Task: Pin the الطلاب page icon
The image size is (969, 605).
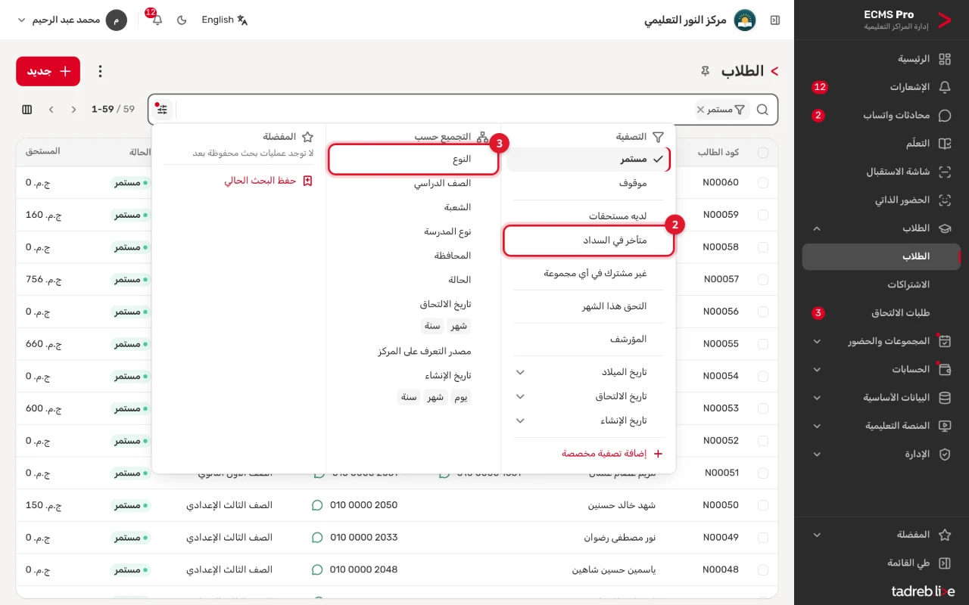Action: click(706, 71)
